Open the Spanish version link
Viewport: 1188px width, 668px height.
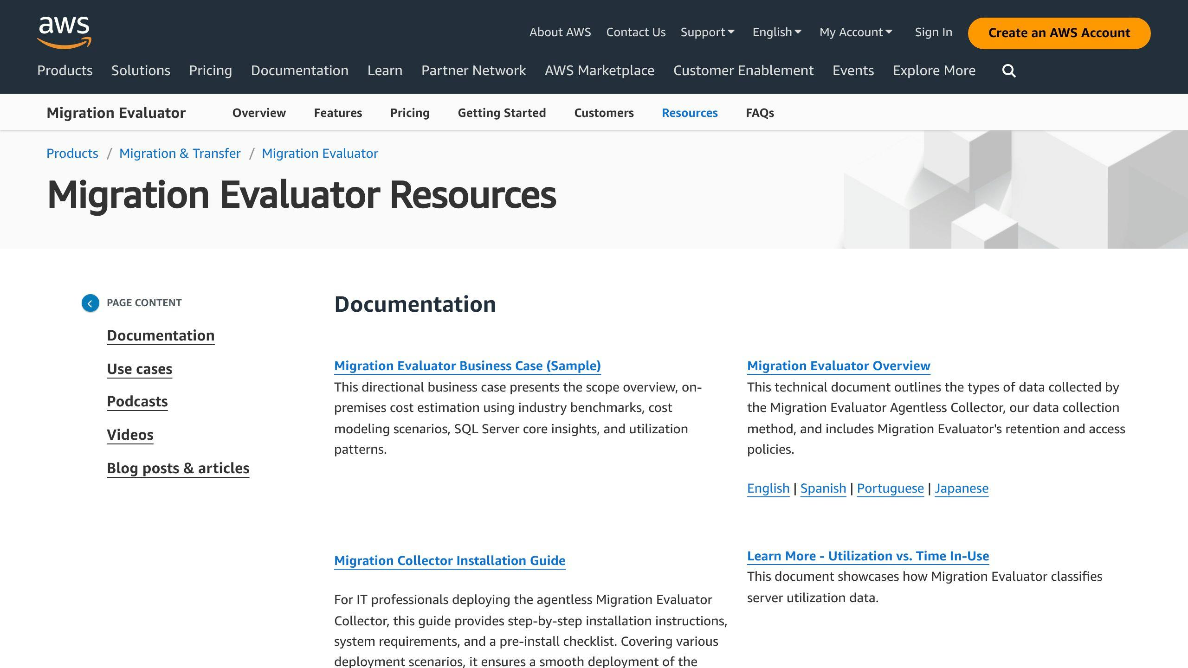click(823, 488)
